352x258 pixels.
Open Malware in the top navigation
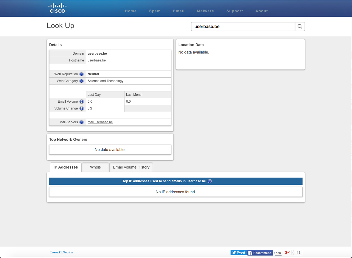(205, 11)
